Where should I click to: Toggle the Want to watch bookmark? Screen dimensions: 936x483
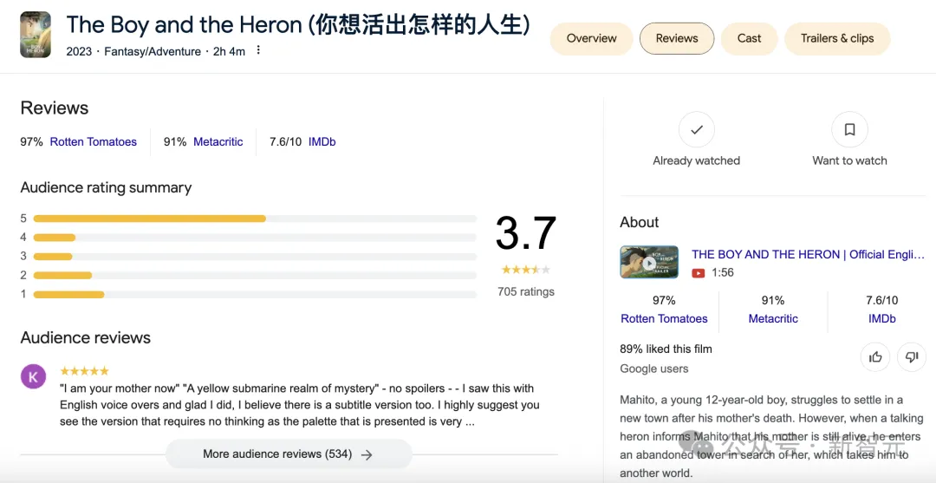pyautogui.click(x=849, y=130)
